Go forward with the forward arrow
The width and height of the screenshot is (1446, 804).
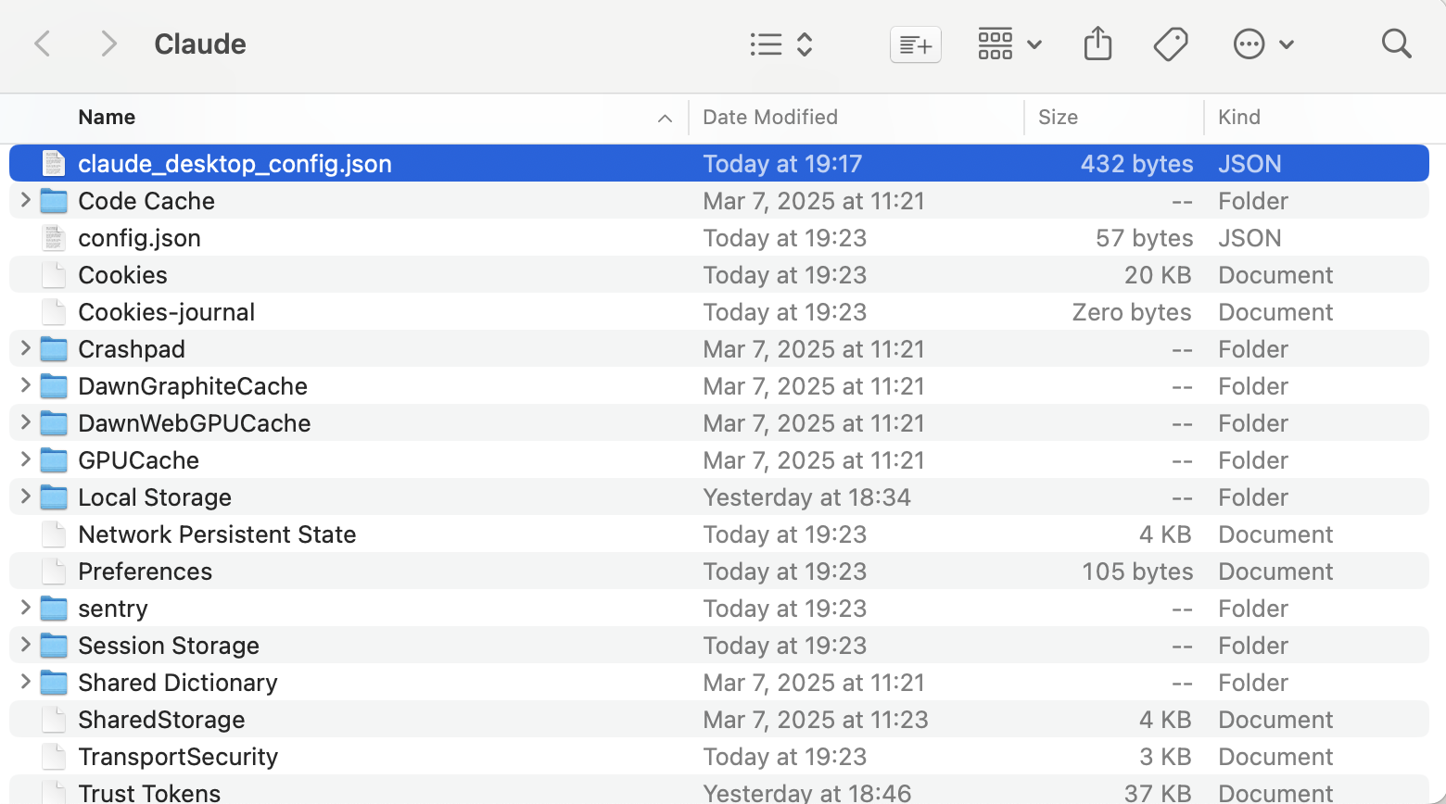108,44
